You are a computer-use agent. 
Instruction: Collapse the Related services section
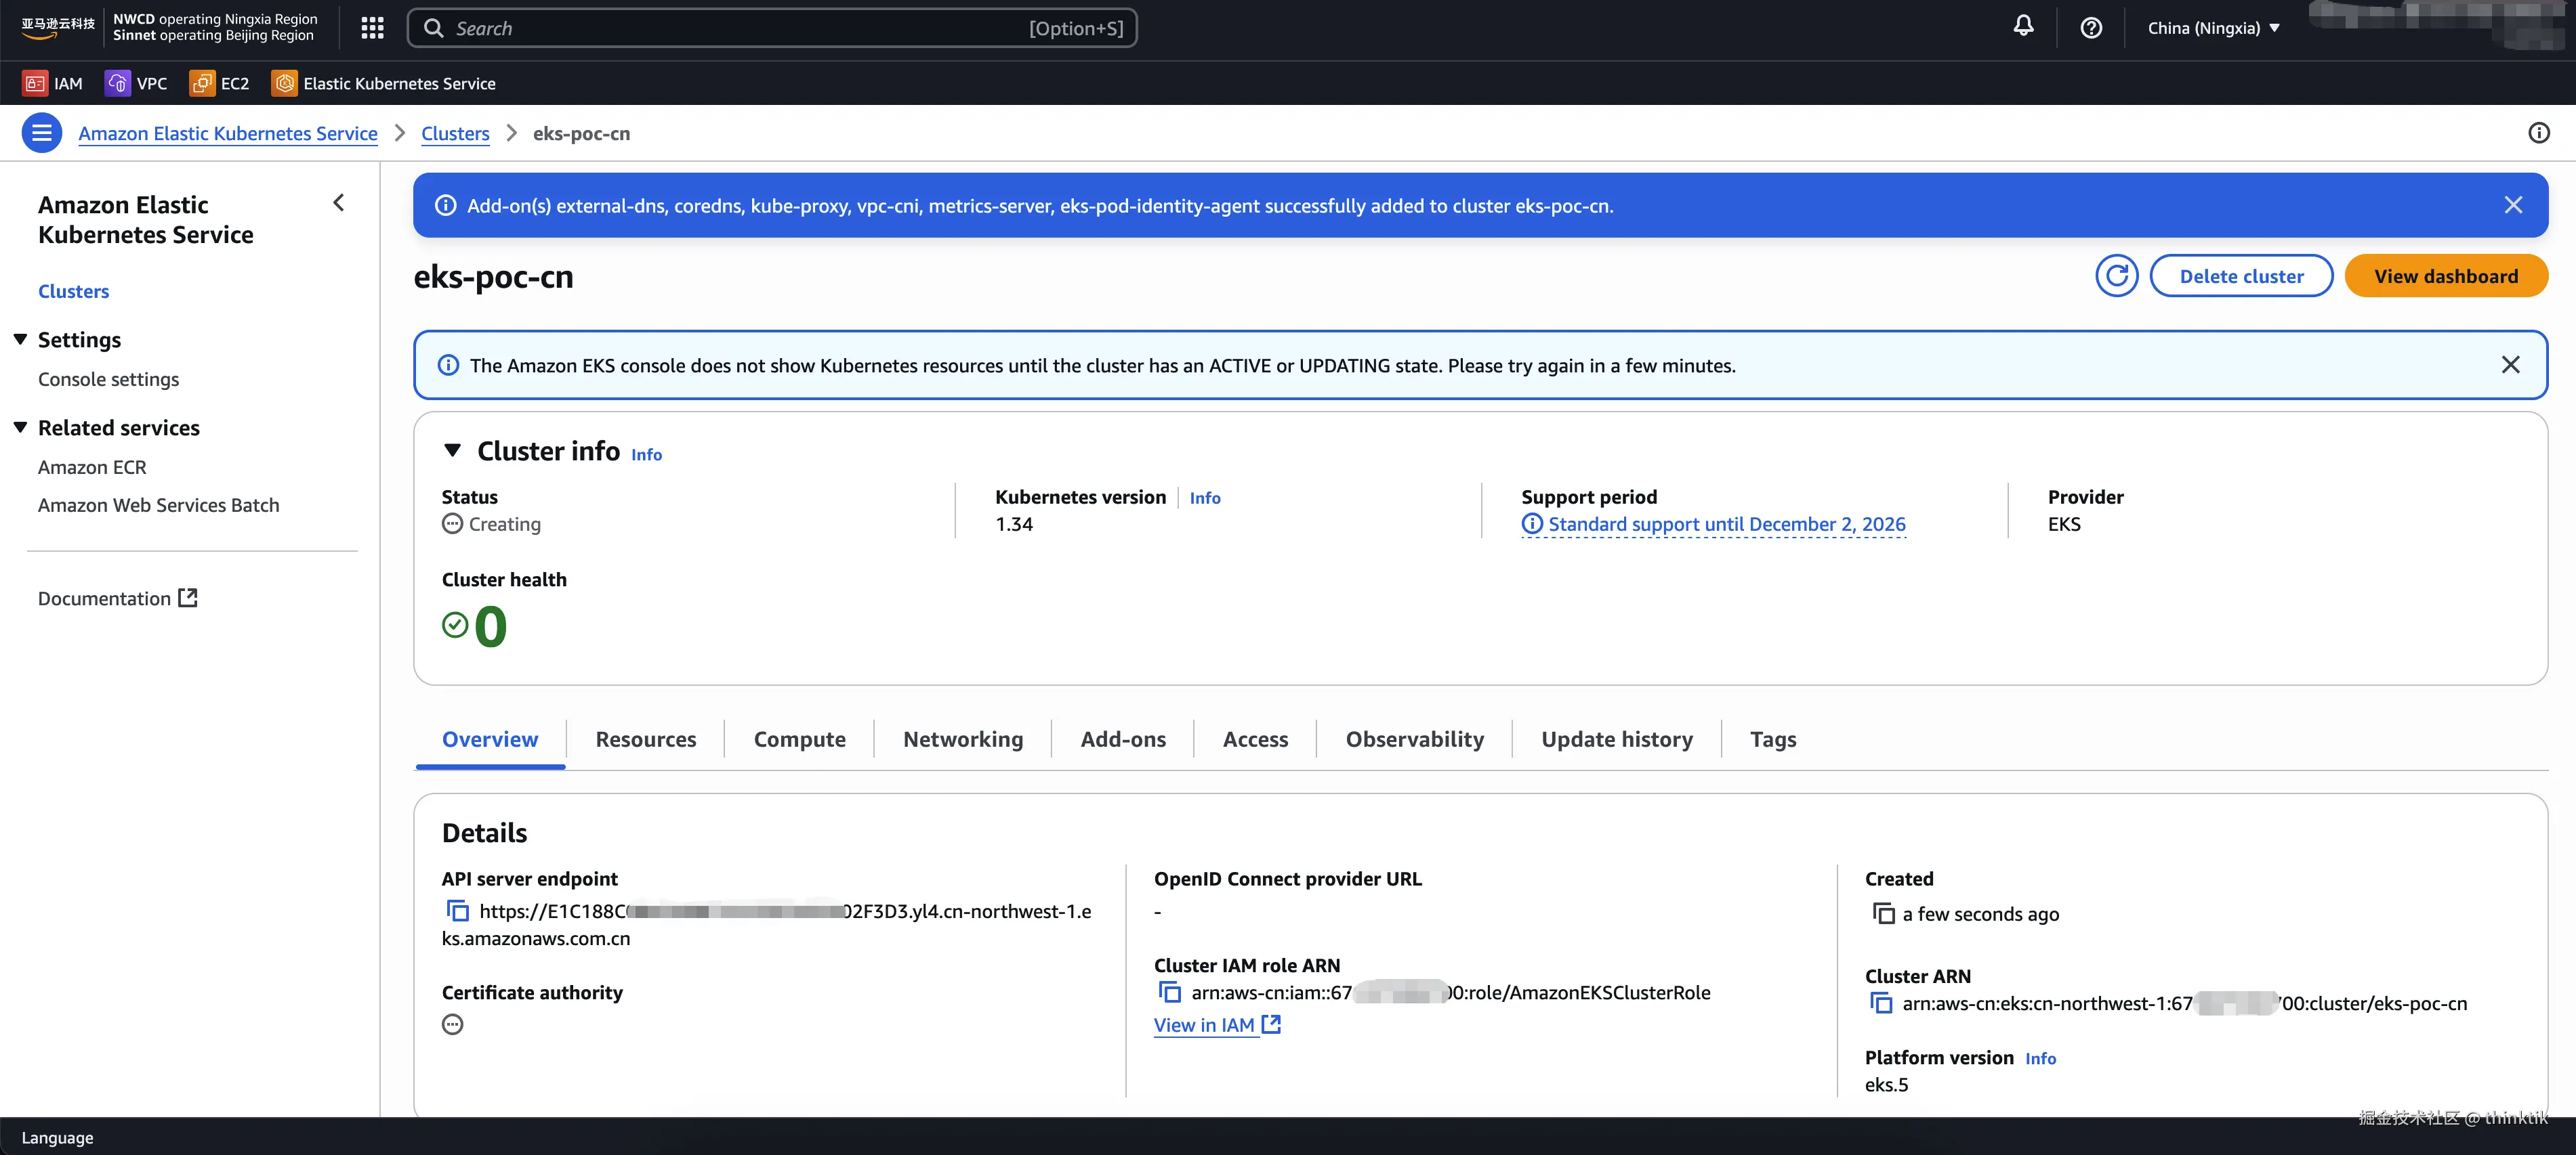(x=20, y=428)
